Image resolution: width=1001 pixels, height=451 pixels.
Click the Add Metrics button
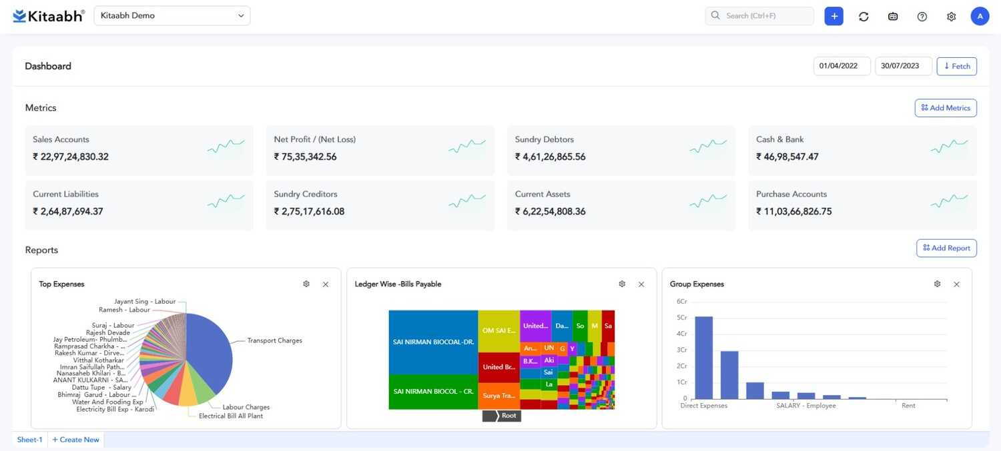pos(945,108)
